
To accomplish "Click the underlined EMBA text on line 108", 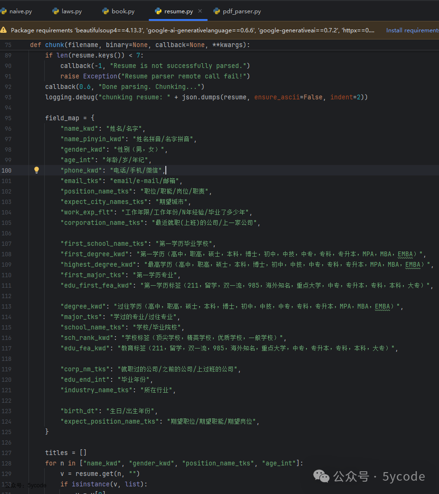I will coord(405,254).
